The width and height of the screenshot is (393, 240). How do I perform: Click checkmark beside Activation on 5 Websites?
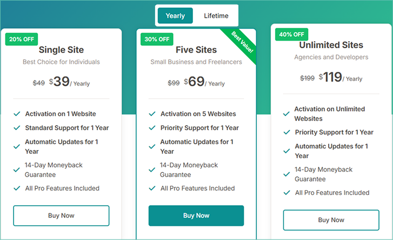click(x=152, y=114)
